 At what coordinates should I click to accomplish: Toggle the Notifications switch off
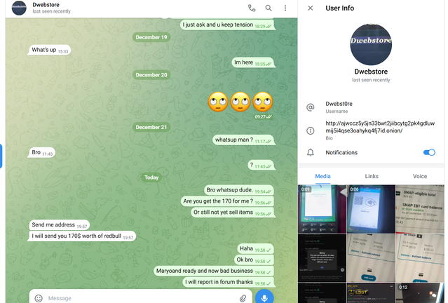[429, 152]
